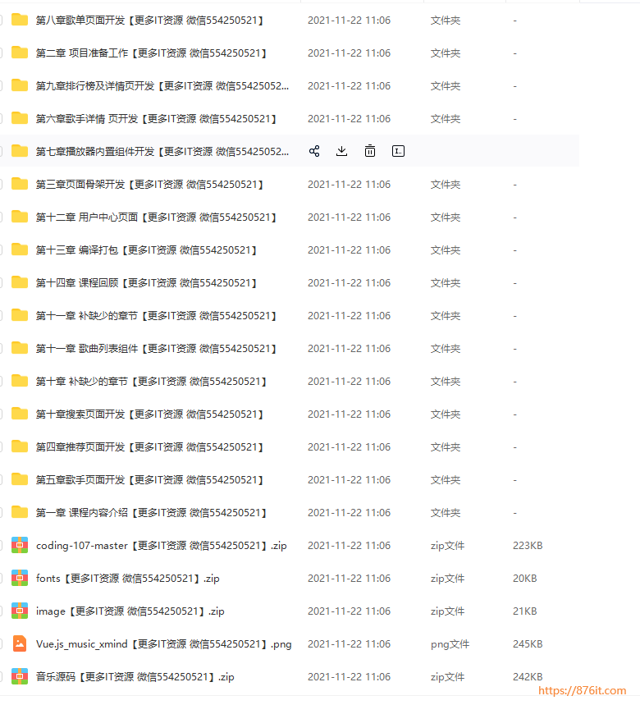Select file name 第四章推荐页面开发
The height and width of the screenshot is (705, 640).
click(x=149, y=447)
